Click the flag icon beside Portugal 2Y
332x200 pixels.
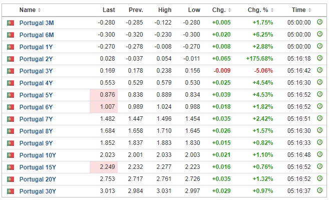point(11,59)
